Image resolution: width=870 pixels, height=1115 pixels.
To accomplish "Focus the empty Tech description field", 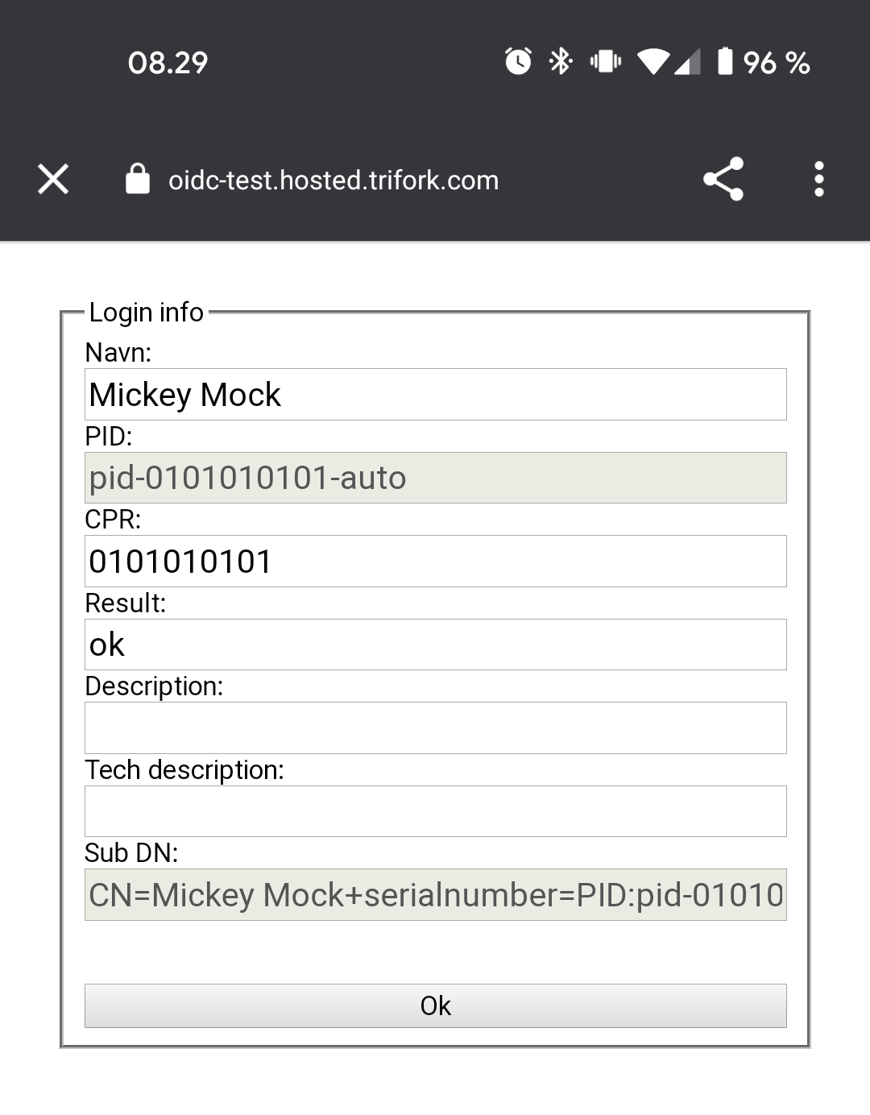I will [x=435, y=811].
